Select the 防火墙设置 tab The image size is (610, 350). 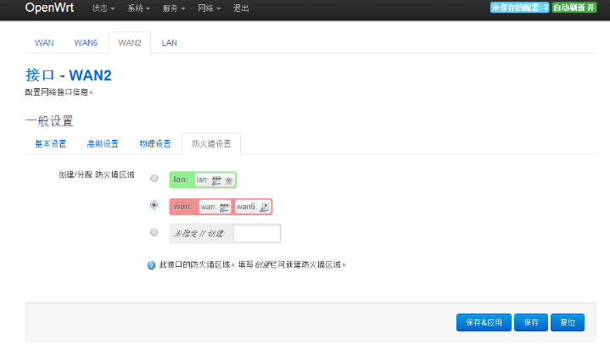tap(211, 144)
